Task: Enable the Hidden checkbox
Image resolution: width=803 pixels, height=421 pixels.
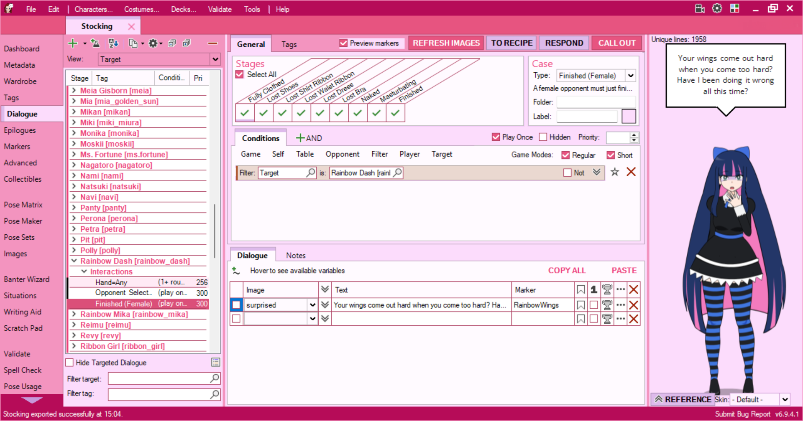Action: [x=543, y=137]
